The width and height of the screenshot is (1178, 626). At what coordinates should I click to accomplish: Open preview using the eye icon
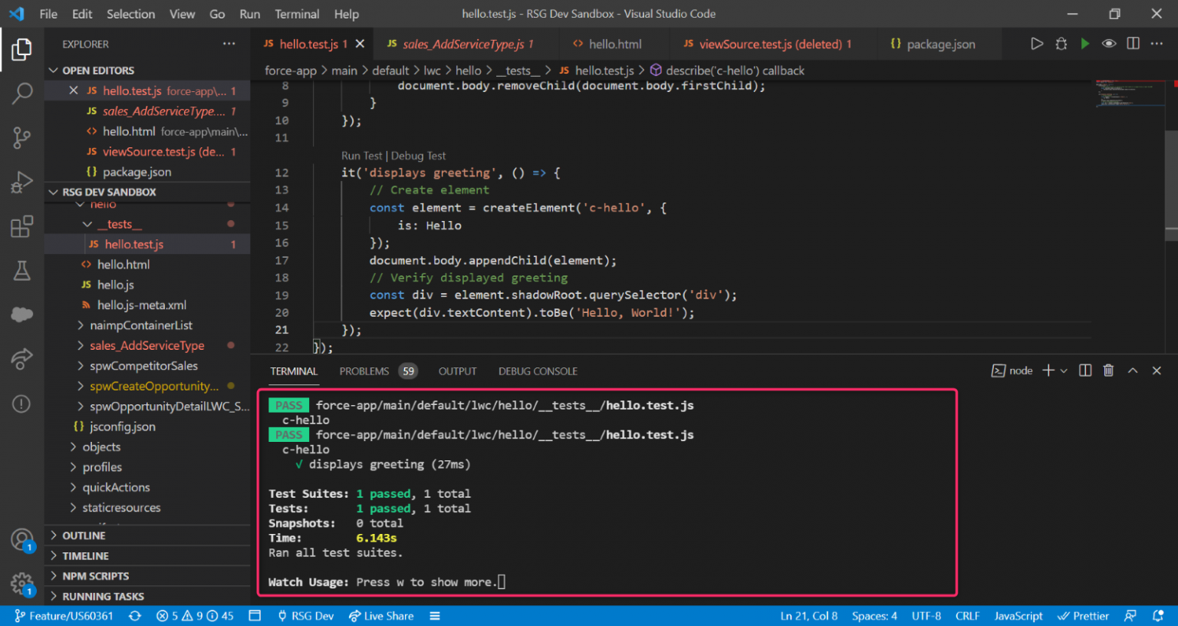(x=1109, y=44)
